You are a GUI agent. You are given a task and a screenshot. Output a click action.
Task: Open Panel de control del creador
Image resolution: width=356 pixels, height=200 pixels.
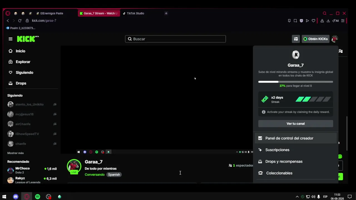pyautogui.click(x=296, y=138)
